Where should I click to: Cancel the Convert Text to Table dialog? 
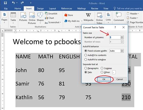(x=119, y=79)
